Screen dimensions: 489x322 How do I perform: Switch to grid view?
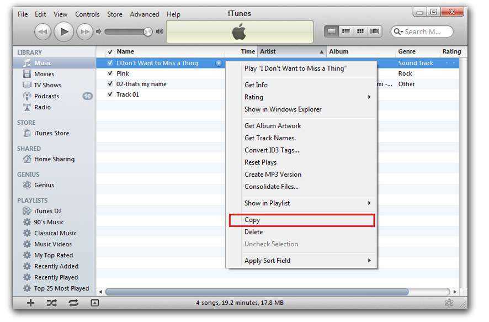(360, 31)
